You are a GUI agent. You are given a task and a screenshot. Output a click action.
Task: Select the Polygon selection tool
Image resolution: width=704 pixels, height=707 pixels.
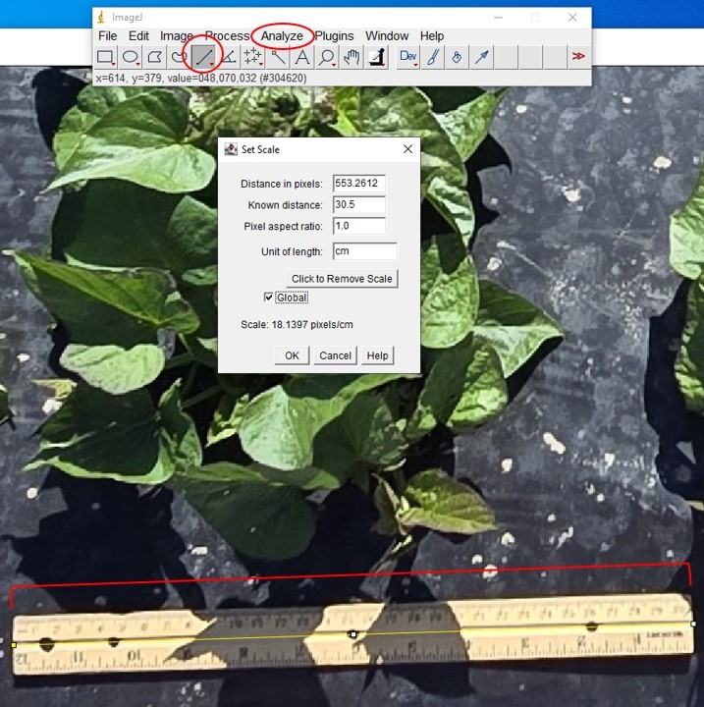[155, 57]
